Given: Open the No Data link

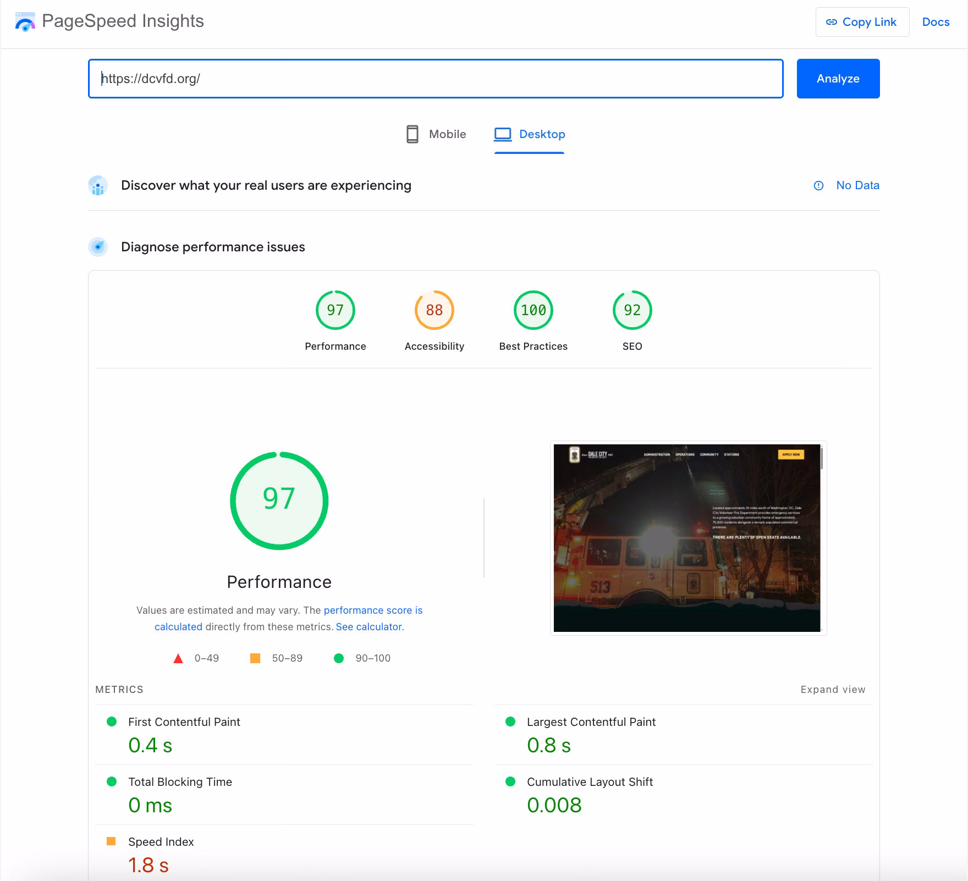Looking at the screenshot, I should point(858,185).
